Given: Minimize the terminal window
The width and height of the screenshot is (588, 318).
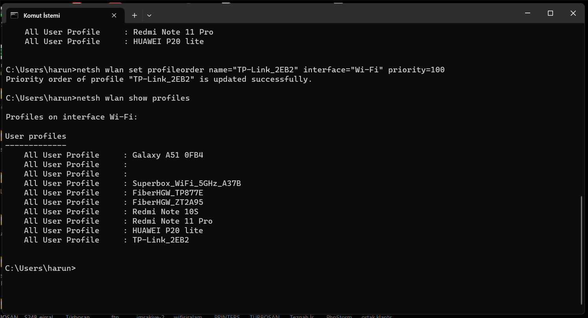Looking at the screenshot, I should pos(528,13).
